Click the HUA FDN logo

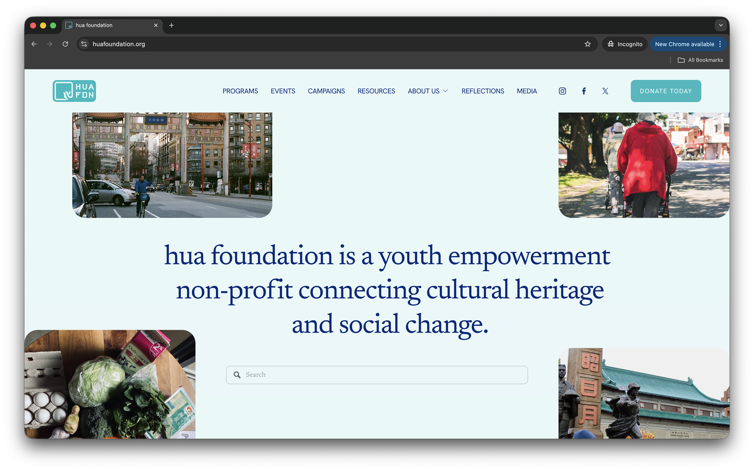point(74,91)
